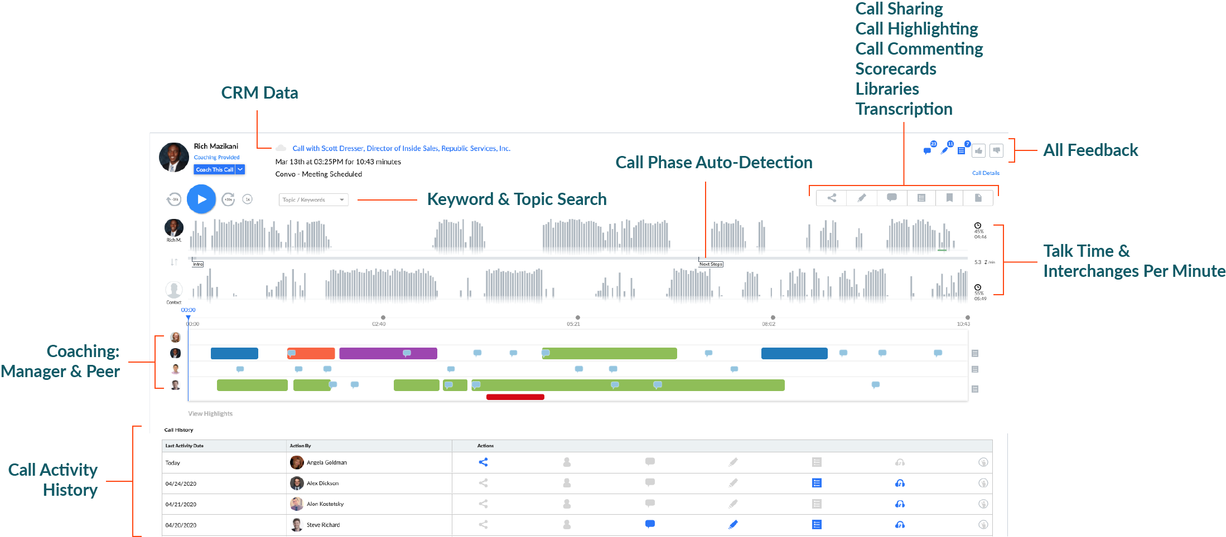This screenshot has width=1226, height=537.
Task: Click the share call icon in toolbar
Action: (832, 198)
